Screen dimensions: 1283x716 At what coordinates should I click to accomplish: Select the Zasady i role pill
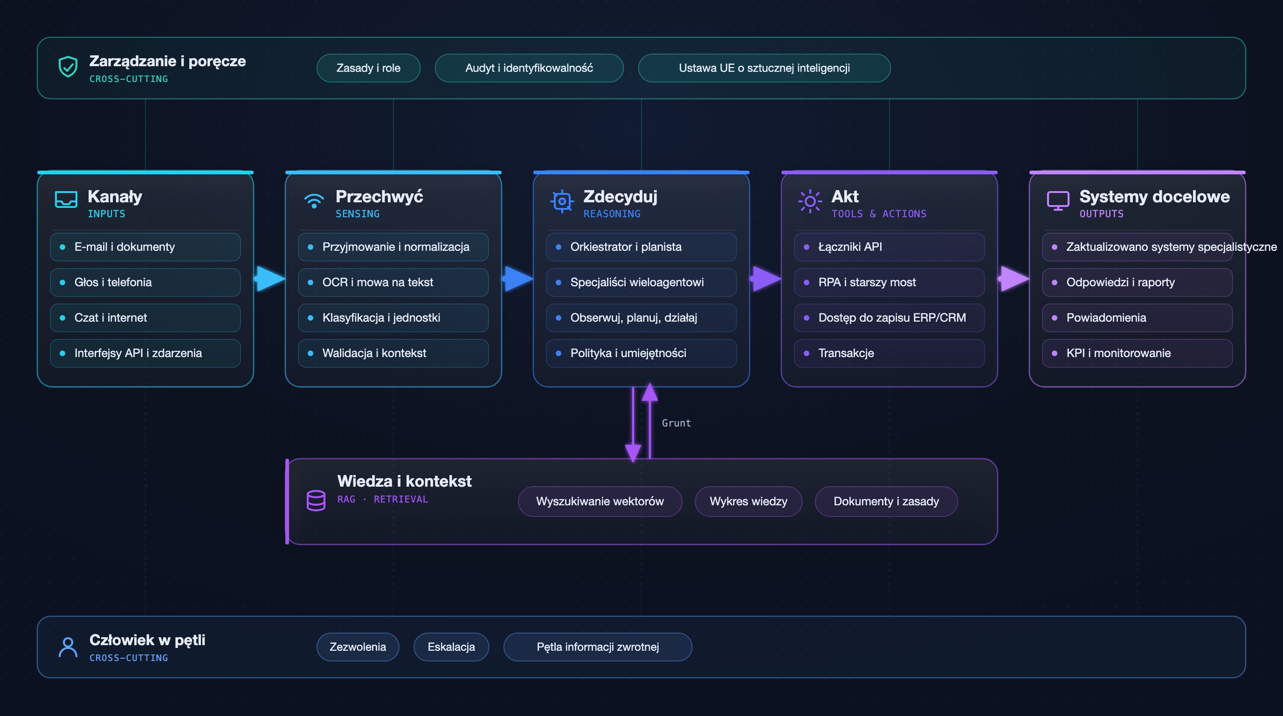coord(369,68)
